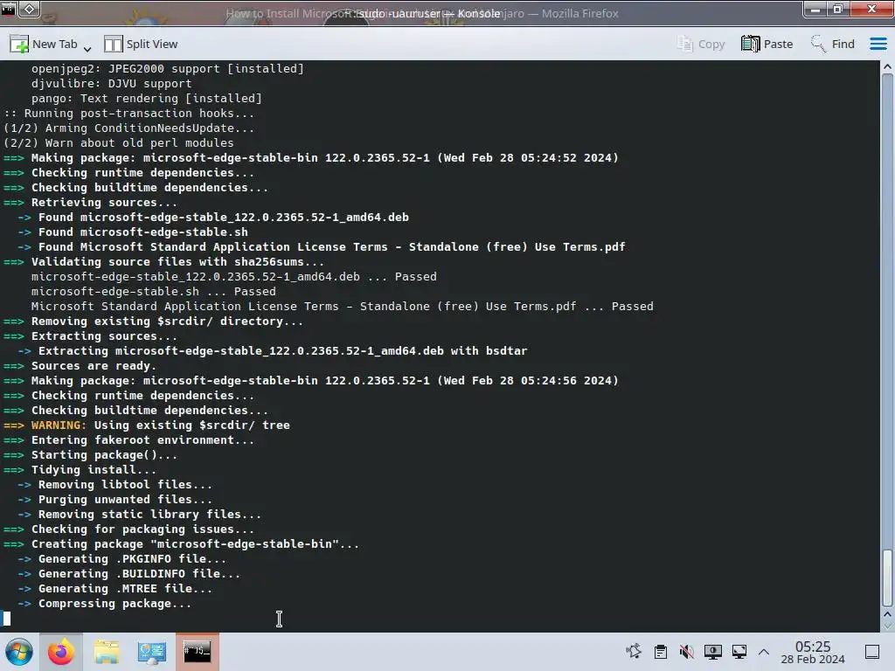This screenshot has width=895, height=671.
Task: Open the file manager from taskbar
Action: pyautogui.click(x=107, y=652)
